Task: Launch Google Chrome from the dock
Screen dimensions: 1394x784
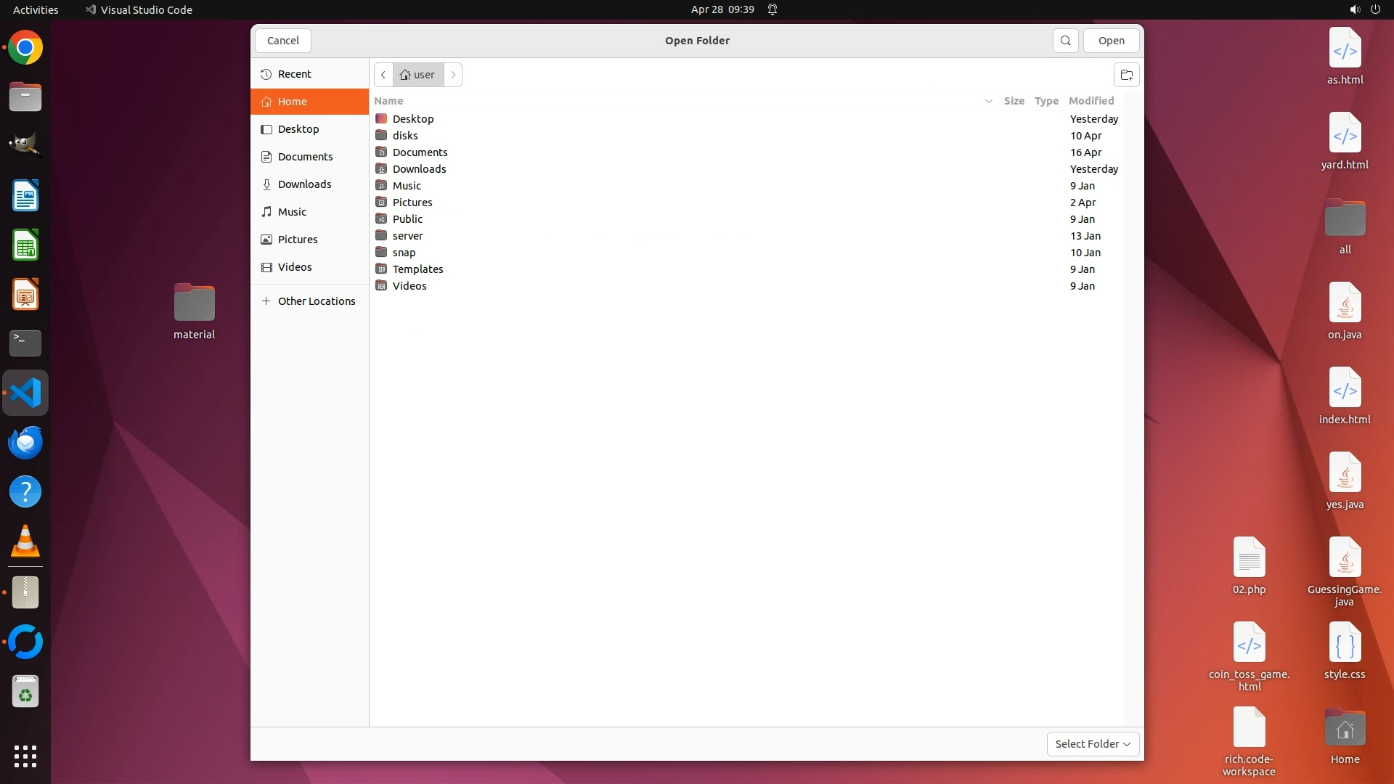Action: pyautogui.click(x=25, y=48)
